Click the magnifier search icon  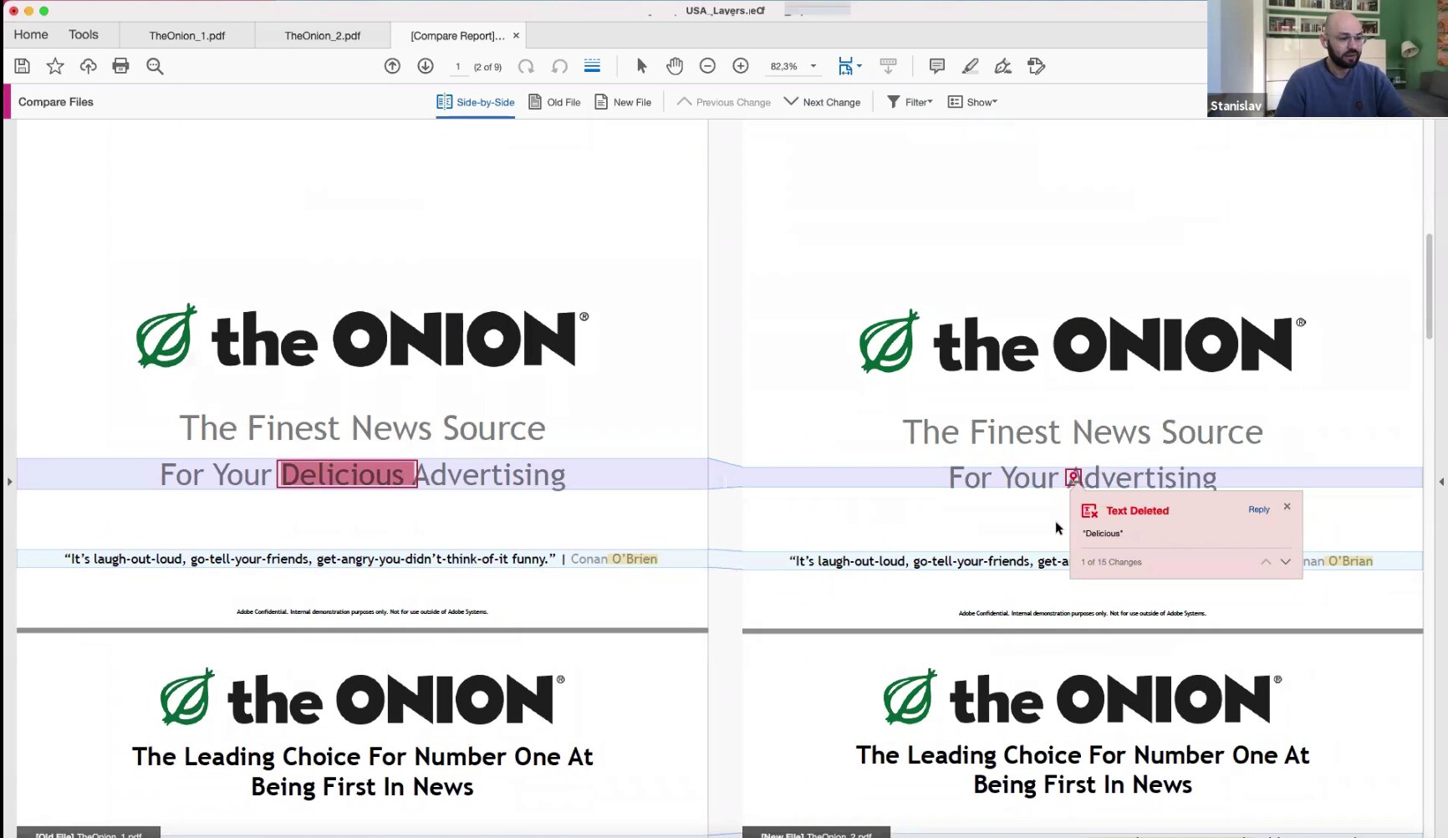pyautogui.click(x=155, y=66)
